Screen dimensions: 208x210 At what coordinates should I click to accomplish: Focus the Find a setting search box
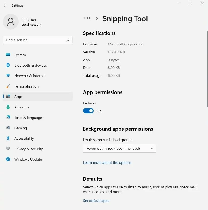[x=38, y=40]
